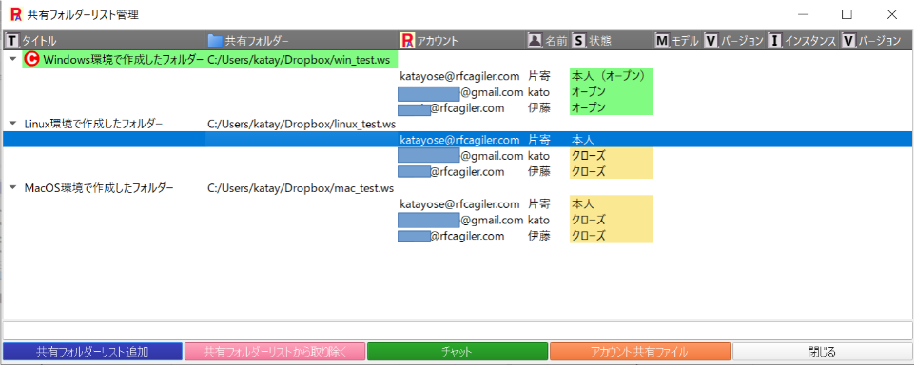Select the MacOS環境で作成したフォルダー title
Viewport: 916px width, 367px height.
click(99, 188)
